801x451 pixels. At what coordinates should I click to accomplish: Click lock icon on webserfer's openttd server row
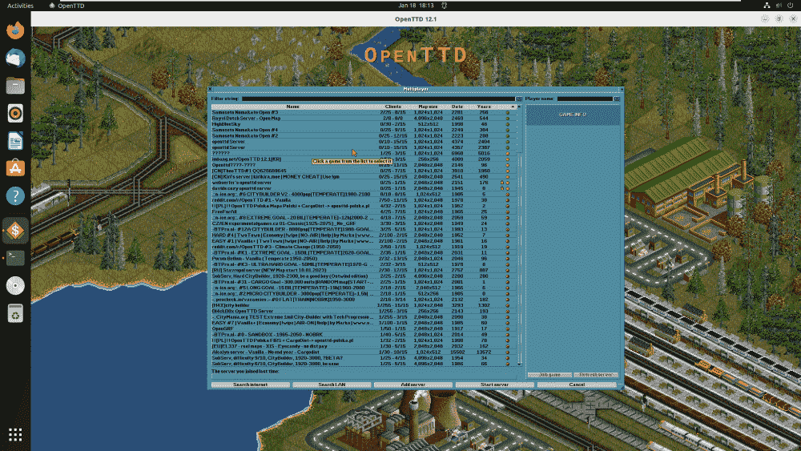pos(501,183)
